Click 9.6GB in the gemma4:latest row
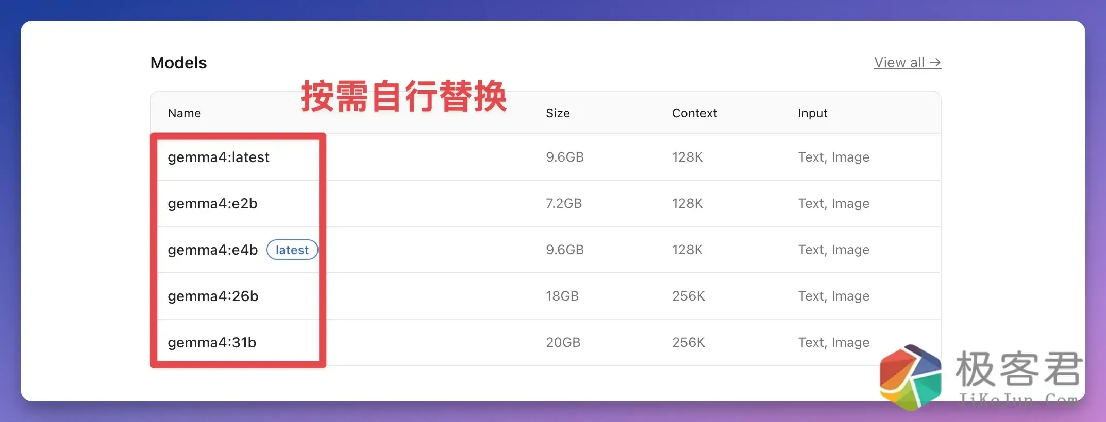The height and width of the screenshot is (422, 1106). click(x=565, y=157)
